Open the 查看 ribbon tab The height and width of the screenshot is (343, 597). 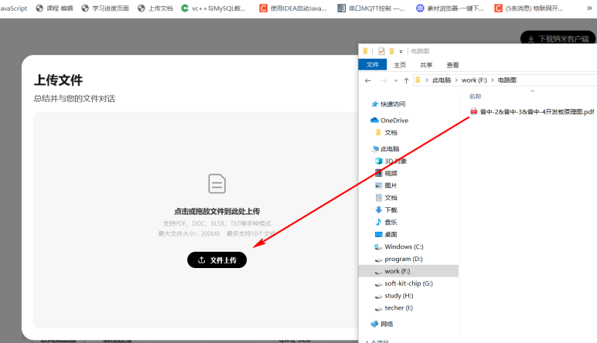click(452, 65)
